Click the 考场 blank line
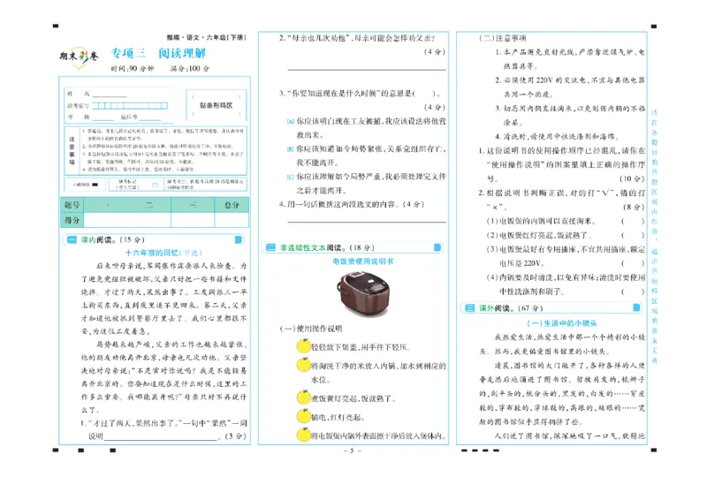 103,119
